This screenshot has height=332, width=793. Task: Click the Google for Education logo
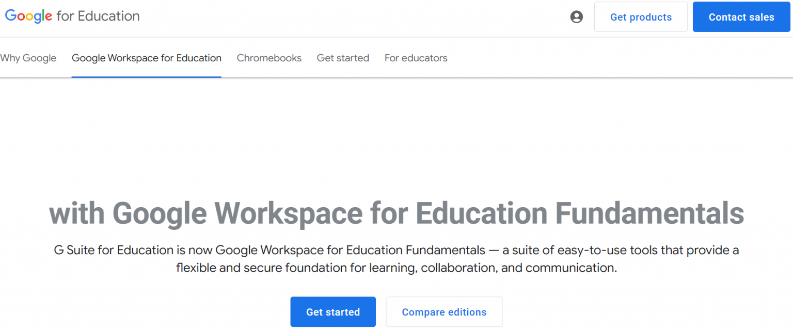pyautogui.click(x=72, y=16)
